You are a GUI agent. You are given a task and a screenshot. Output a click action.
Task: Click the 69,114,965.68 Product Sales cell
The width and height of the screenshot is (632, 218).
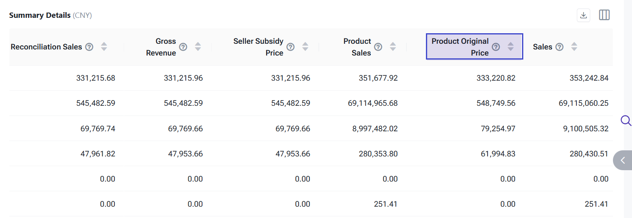[372, 103]
